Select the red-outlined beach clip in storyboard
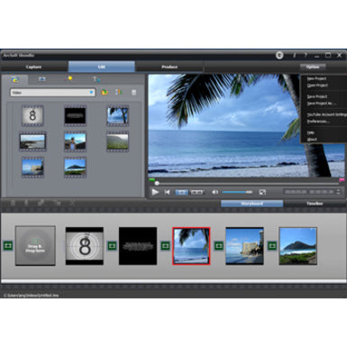Viewport: 347px width, 347px height. tap(191, 246)
